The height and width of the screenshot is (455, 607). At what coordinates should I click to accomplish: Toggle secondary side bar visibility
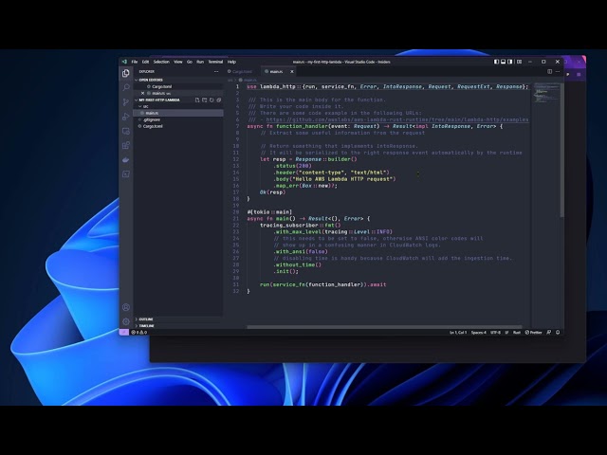(x=510, y=62)
